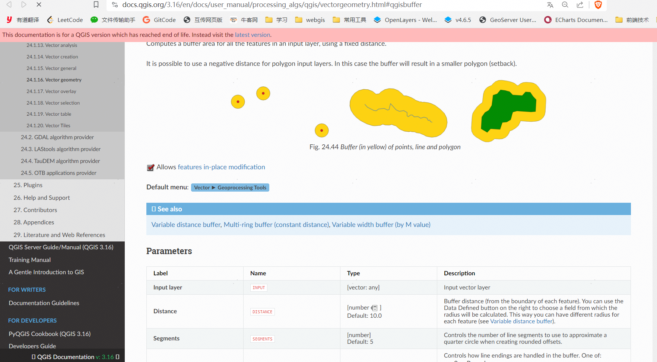This screenshot has width=657, height=362.
Task: Click the translate page icon
Action: point(550,5)
